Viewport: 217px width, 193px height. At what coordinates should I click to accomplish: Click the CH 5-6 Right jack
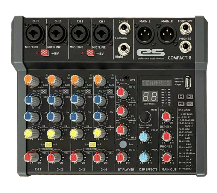click(x=124, y=49)
